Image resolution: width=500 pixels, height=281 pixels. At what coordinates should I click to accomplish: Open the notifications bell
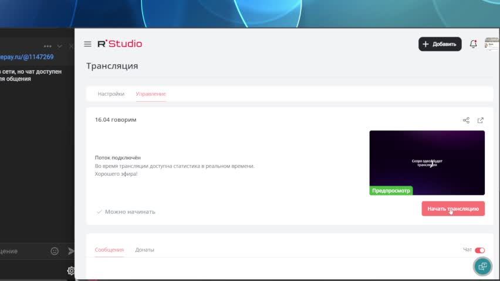(473, 44)
